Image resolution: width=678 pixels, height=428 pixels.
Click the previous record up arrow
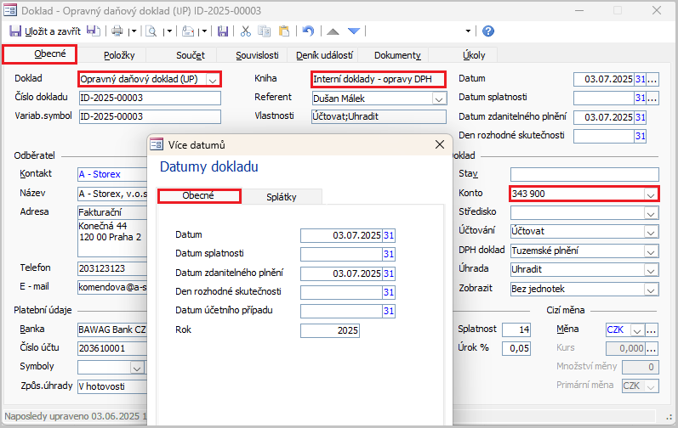click(333, 31)
